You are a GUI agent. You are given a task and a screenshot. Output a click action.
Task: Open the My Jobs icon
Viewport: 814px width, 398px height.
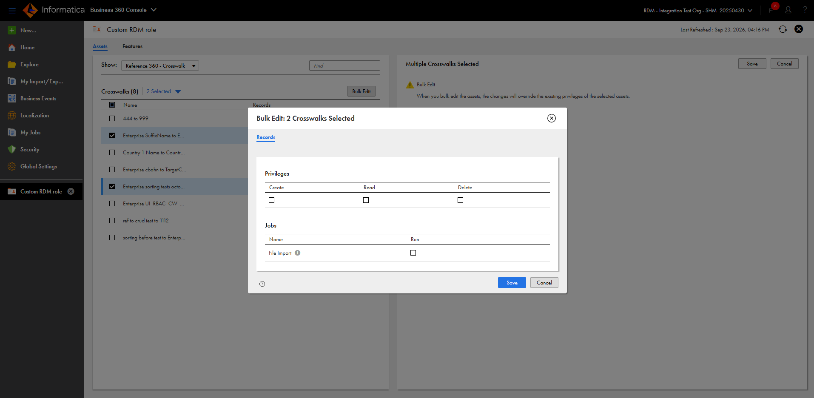pos(12,132)
